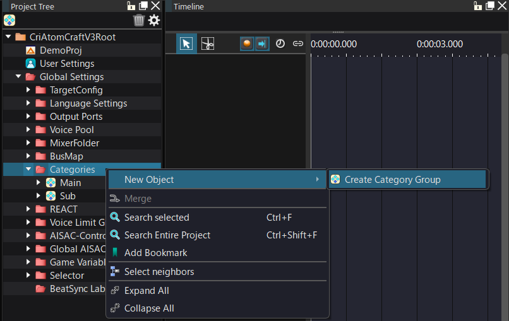
Task: Open Project Tree gear settings
Action: [154, 20]
